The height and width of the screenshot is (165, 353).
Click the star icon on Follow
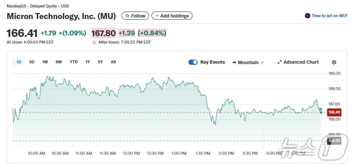point(127,16)
